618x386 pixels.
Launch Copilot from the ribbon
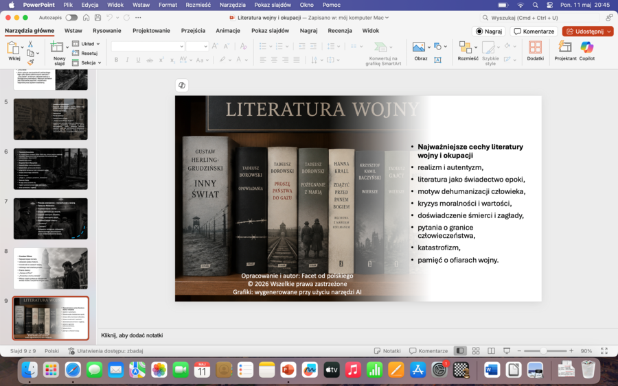tap(587, 47)
